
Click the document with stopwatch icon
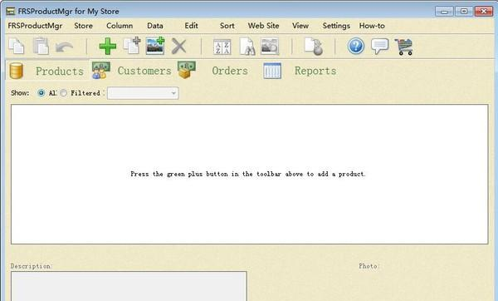click(x=314, y=47)
